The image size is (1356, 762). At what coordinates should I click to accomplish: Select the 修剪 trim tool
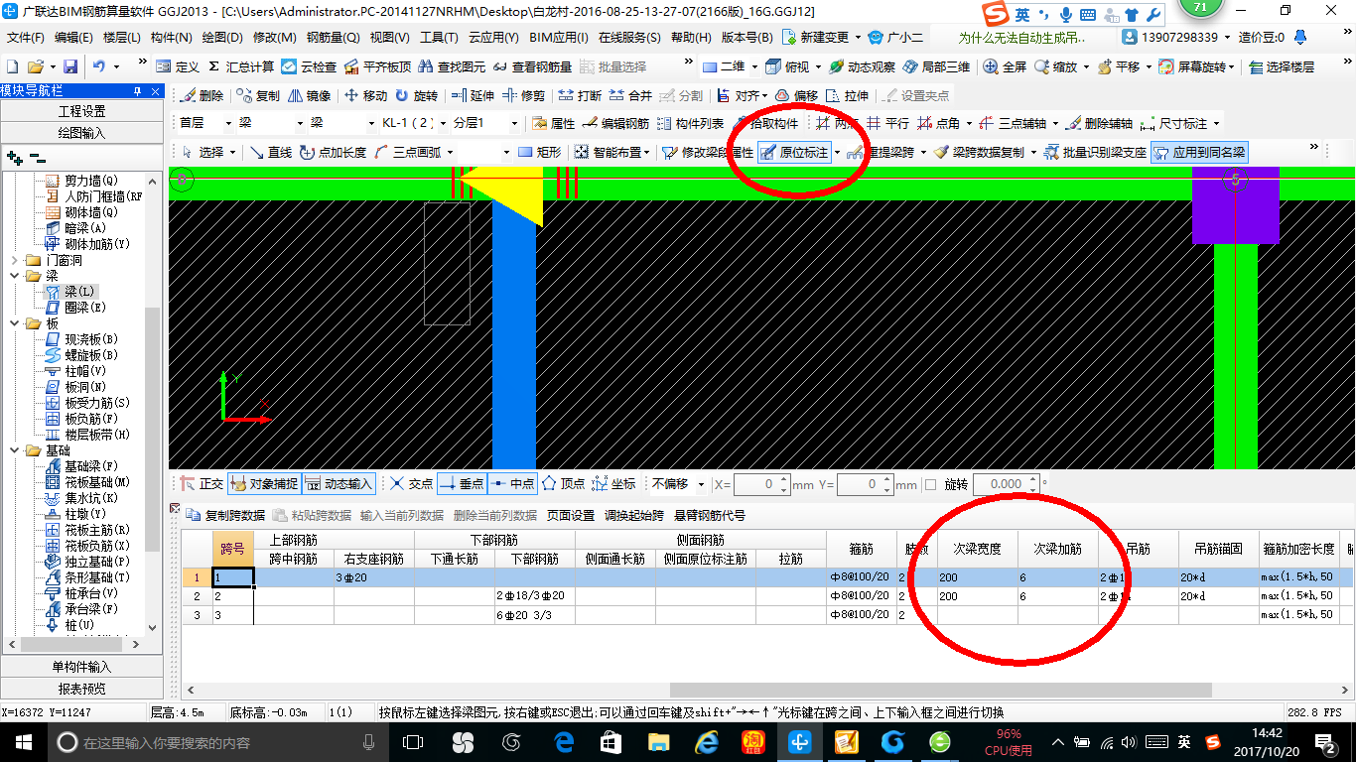(x=523, y=95)
